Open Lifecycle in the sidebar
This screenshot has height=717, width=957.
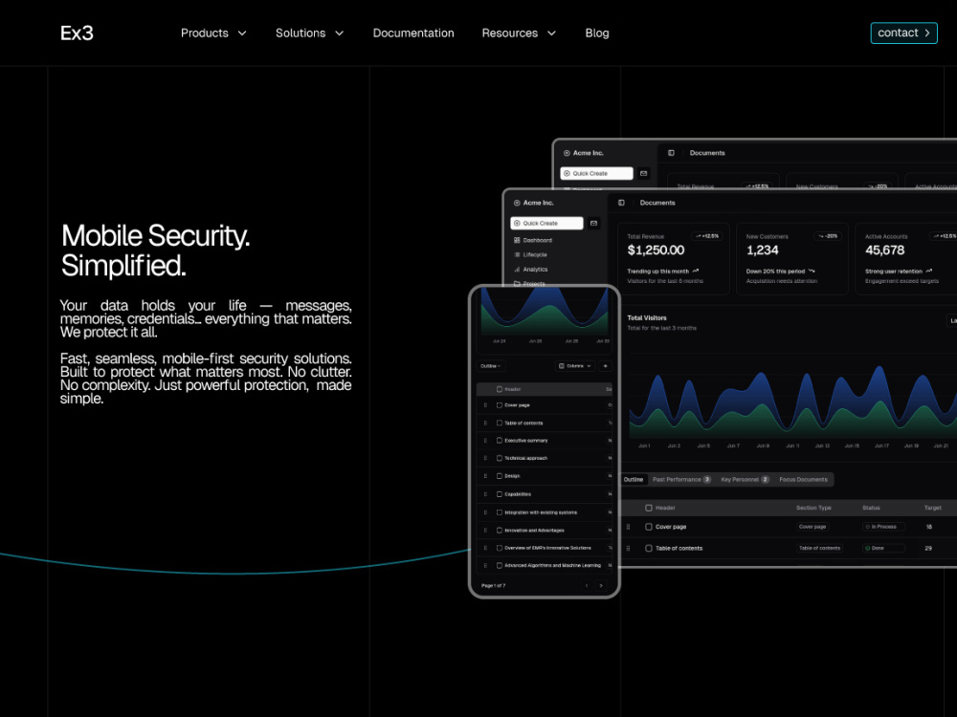[530, 255]
